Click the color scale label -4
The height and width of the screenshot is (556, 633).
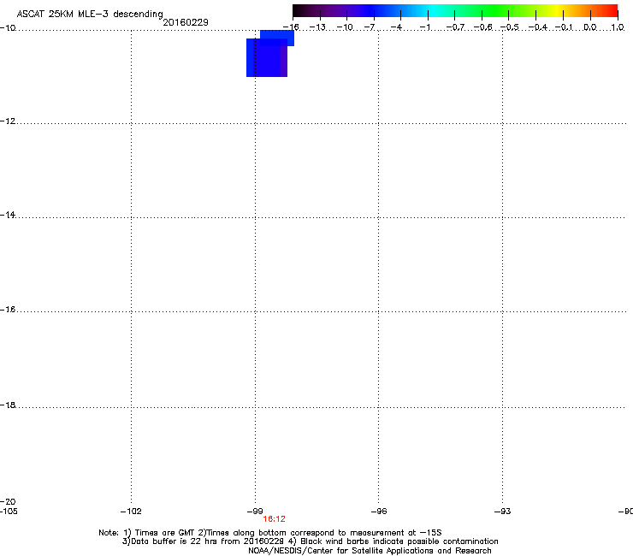tap(396, 27)
